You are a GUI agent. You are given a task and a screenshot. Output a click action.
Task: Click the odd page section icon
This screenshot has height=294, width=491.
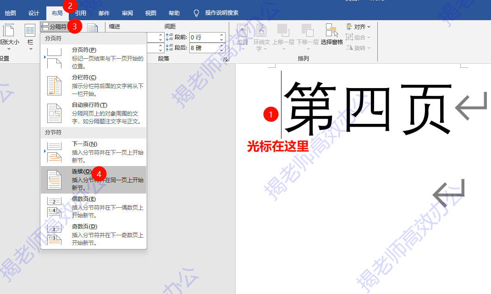coord(54,235)
